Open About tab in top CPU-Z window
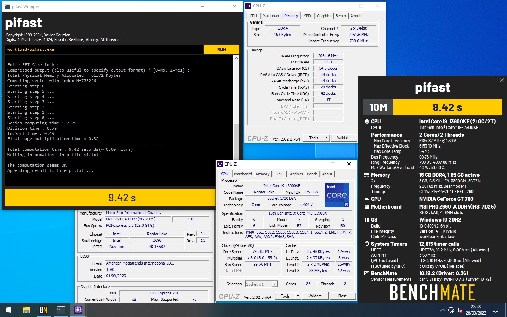 tap(356, 16)
